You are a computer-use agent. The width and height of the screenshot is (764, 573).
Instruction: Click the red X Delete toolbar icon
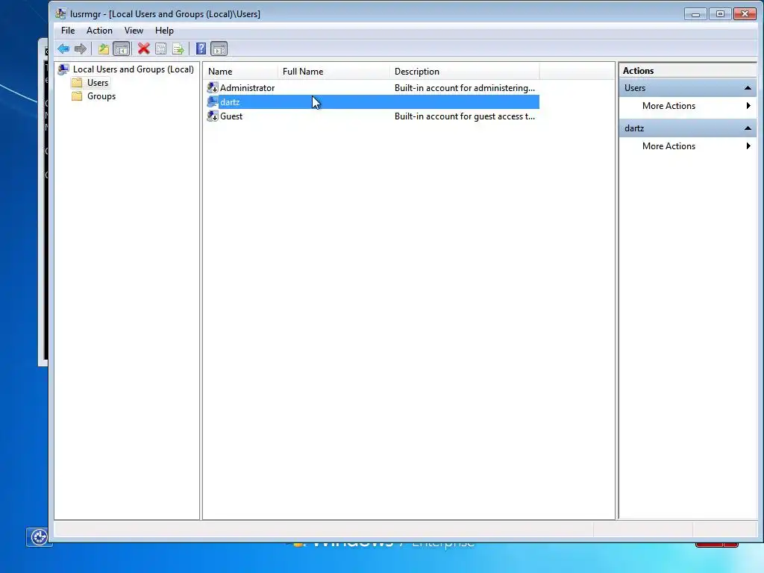(143, 48)
